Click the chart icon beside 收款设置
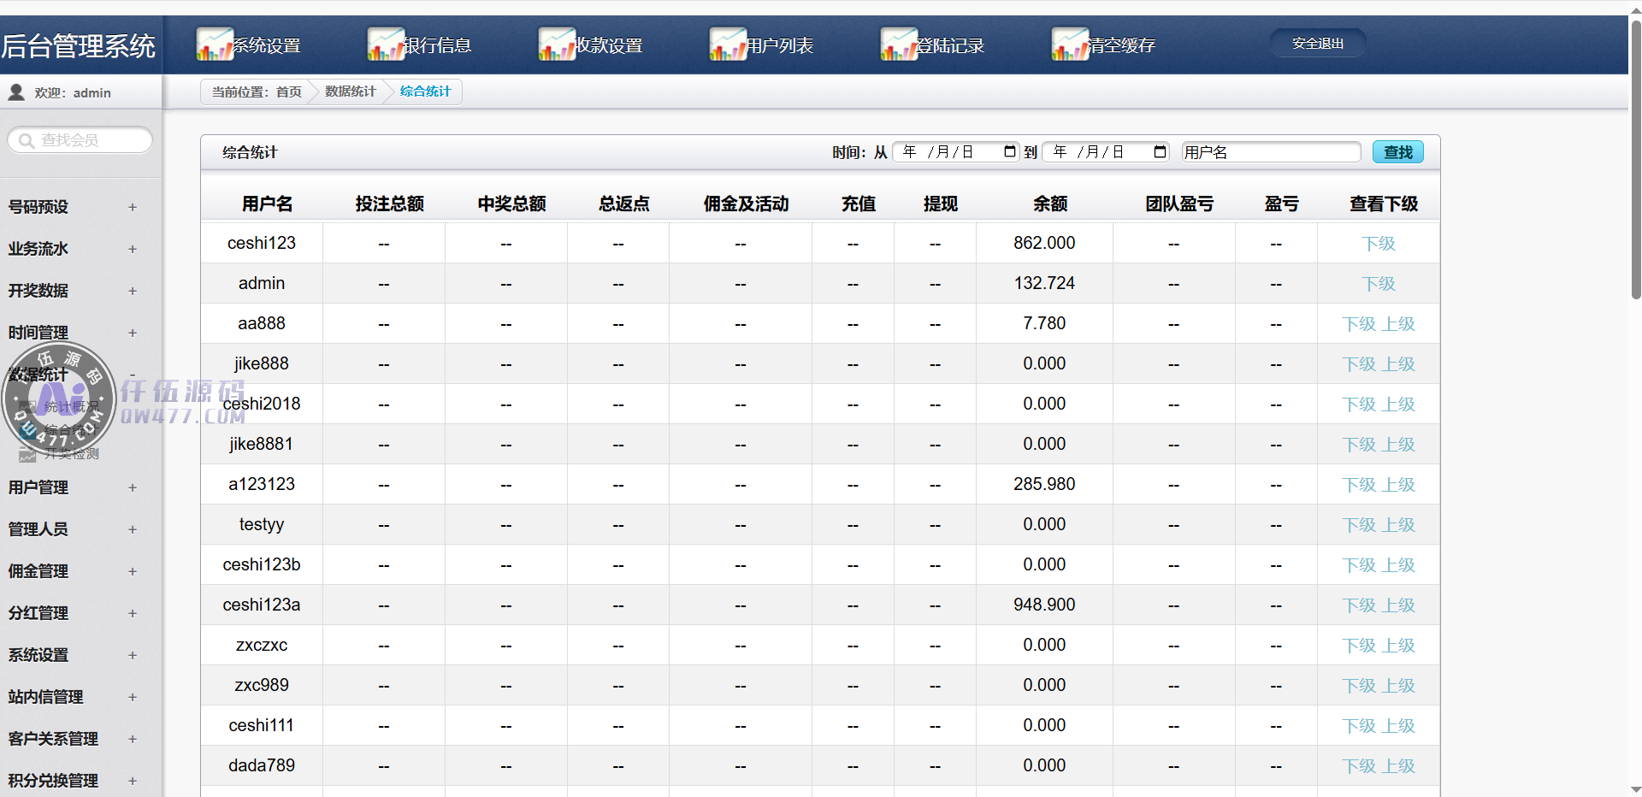This screenshot has height=797, width=1642. [557, 44]
